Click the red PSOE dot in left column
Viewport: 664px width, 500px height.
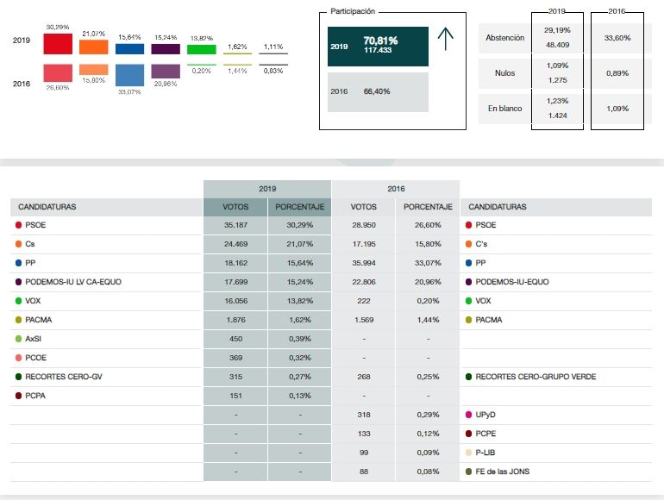(x=19, y=225)
